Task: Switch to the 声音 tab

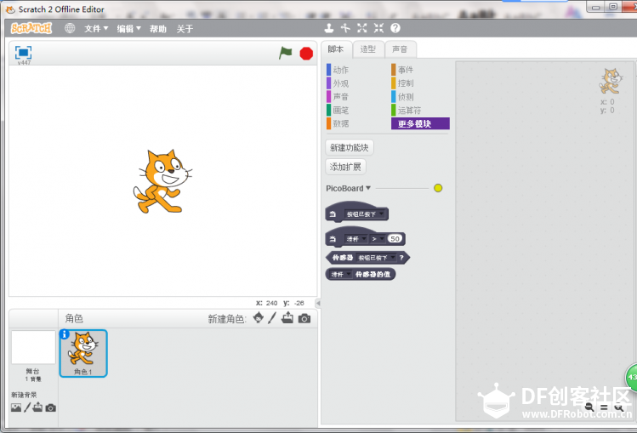Action: [400, 49]
